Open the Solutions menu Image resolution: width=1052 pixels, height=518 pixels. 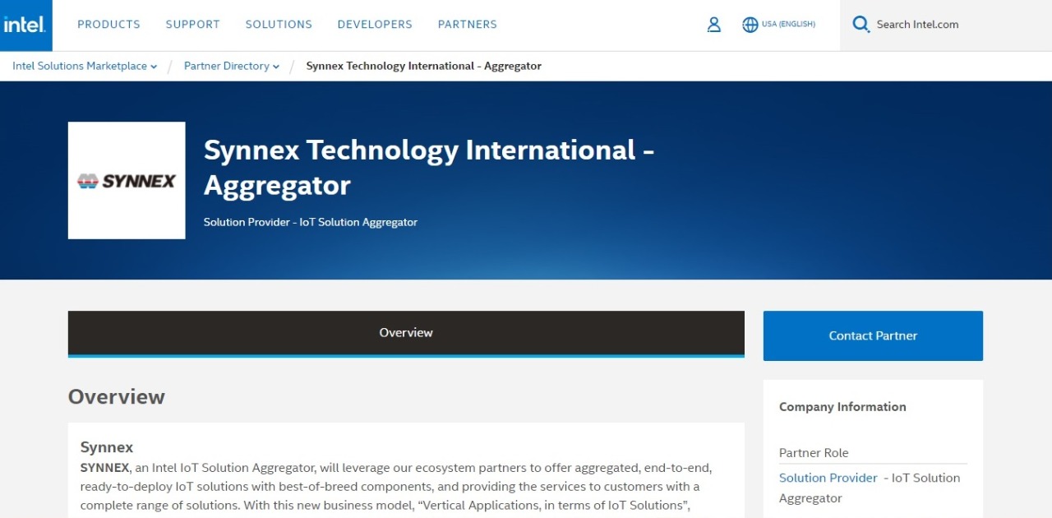(x=279, y=25)
